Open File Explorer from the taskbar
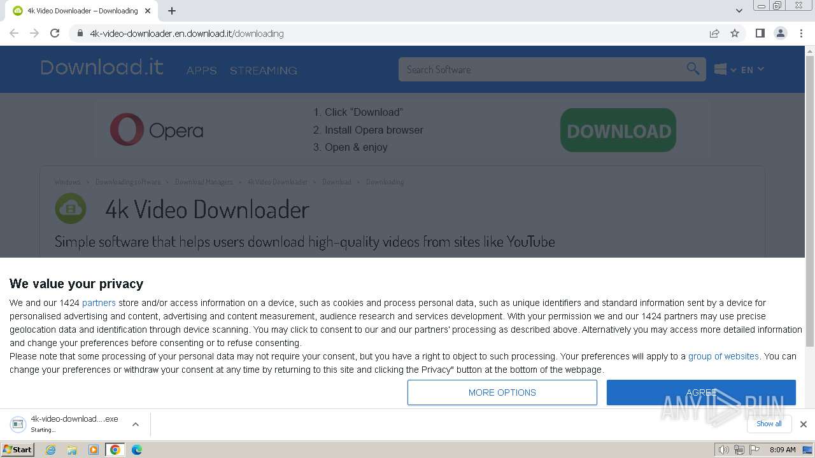Screen dimensions: 815x458 [72, 450]
